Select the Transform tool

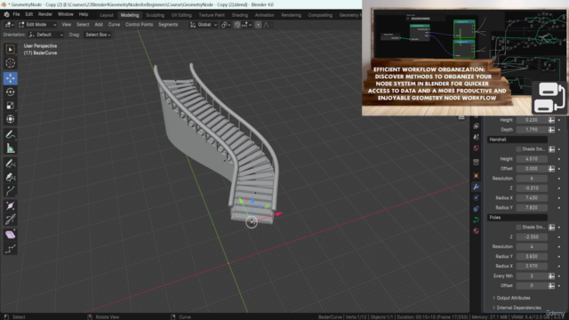click(x=10, y=119)
